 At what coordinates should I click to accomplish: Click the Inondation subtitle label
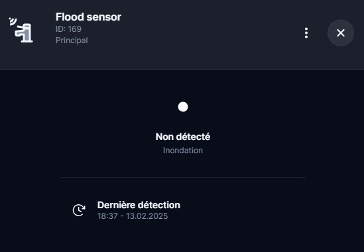click(183, 151)
